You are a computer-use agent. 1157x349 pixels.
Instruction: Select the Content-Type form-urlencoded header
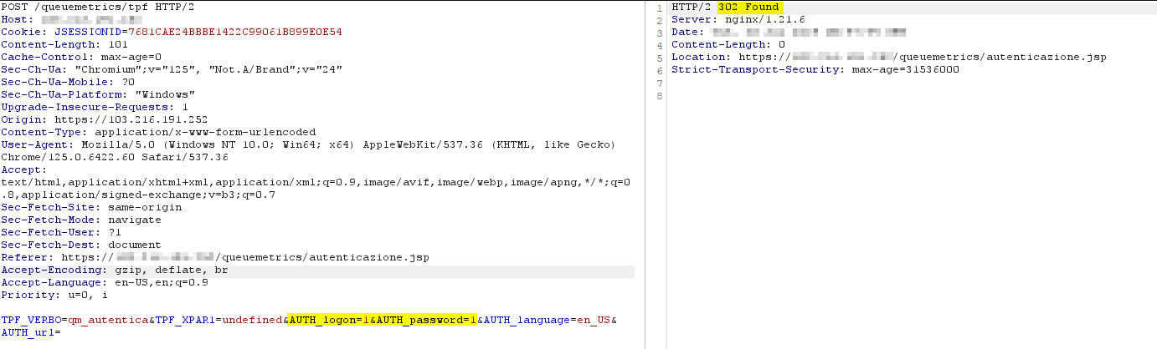(159, 132)
